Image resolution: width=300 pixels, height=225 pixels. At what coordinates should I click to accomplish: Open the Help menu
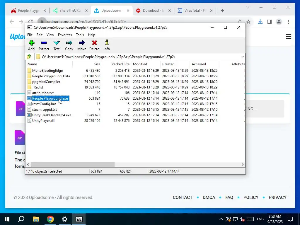[x=91, y=35]
